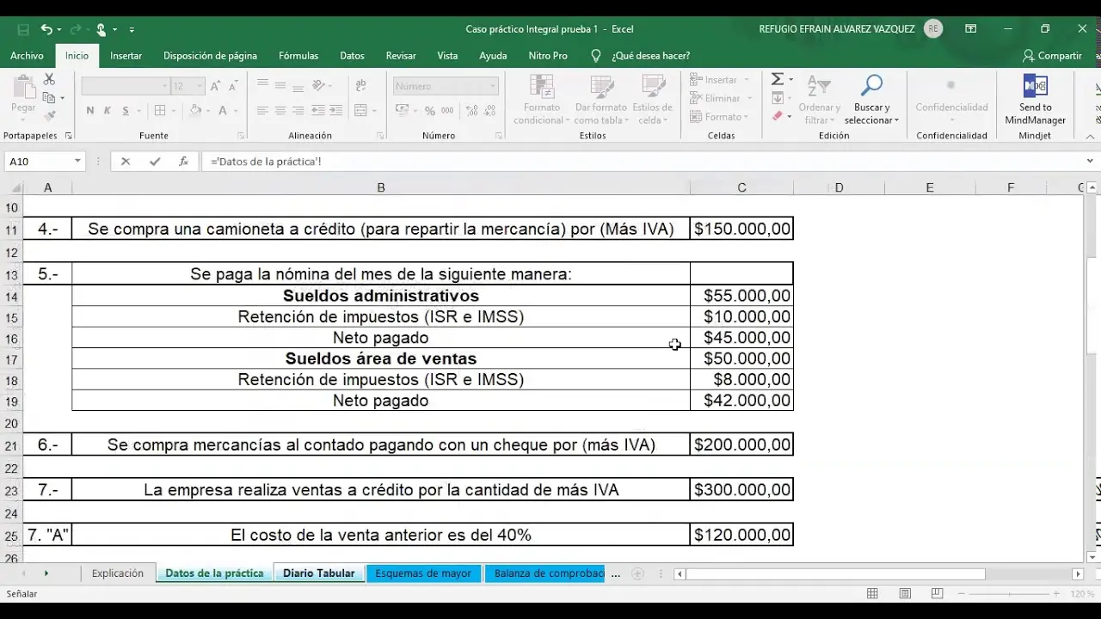
Task: Switch to Normal view in status bar
Action: click(x=872, y=594)
